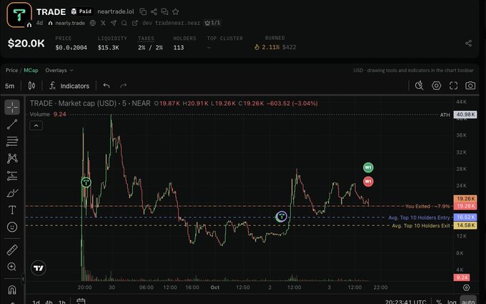Click the purple T marker on chart
486x304 pixels.
click(x=282, y=216)
